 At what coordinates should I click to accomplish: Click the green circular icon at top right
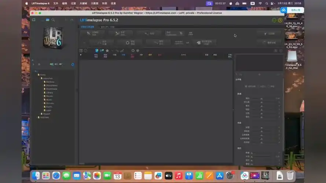274,20
